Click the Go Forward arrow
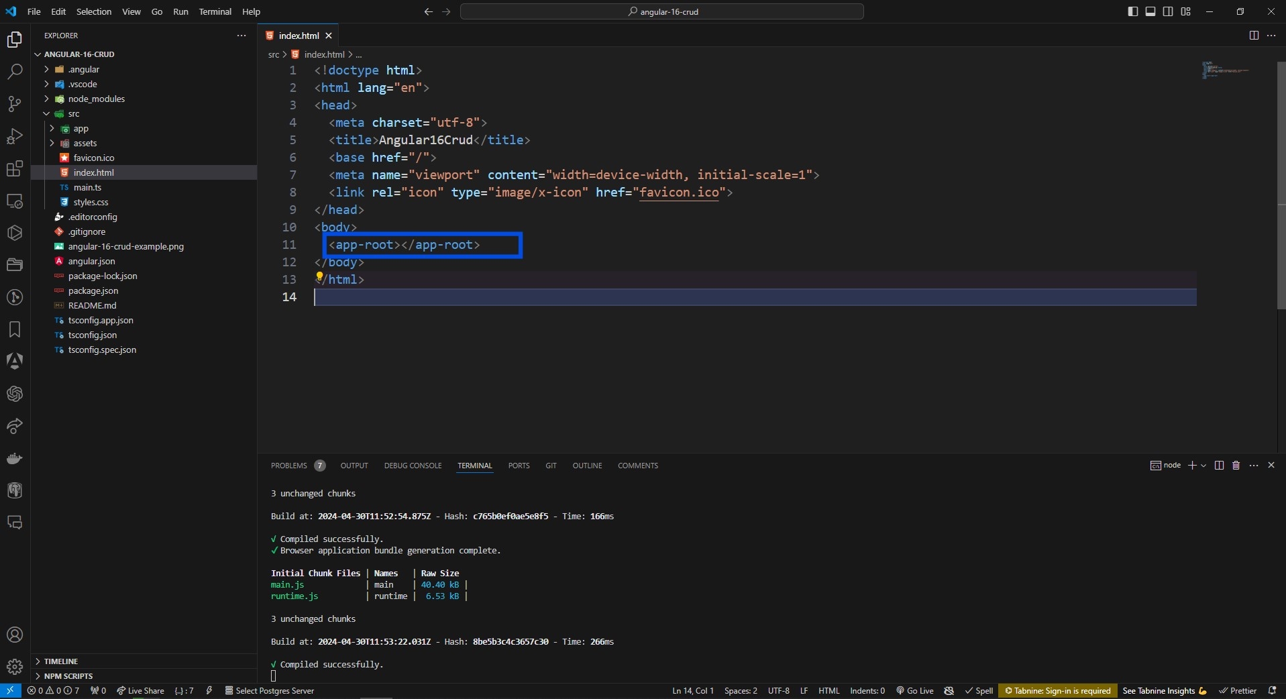Screen dimensions: 1286x699 pos(446,11)
